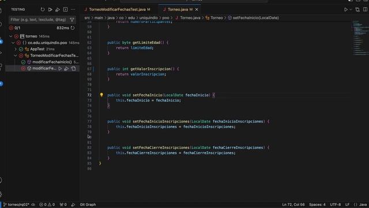This screenshot has width=369, height=208.
Task: Click the passed status icon of AppTest
Action: pos(21,49)
